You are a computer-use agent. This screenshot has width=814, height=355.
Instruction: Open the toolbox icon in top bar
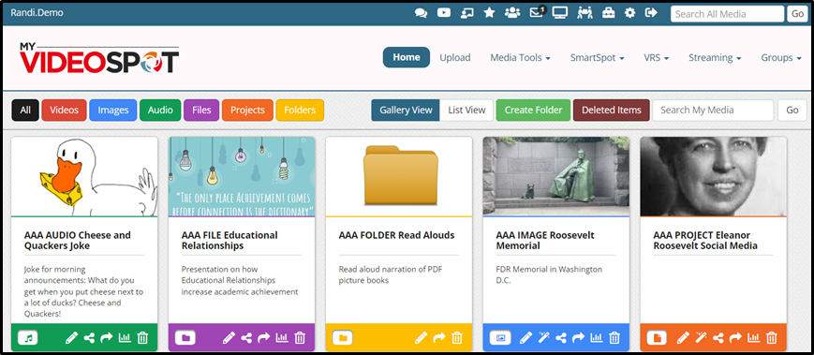tap(608, 13)
